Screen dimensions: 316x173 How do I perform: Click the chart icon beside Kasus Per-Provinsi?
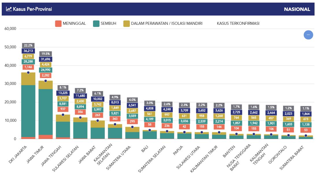pos(9,9)
